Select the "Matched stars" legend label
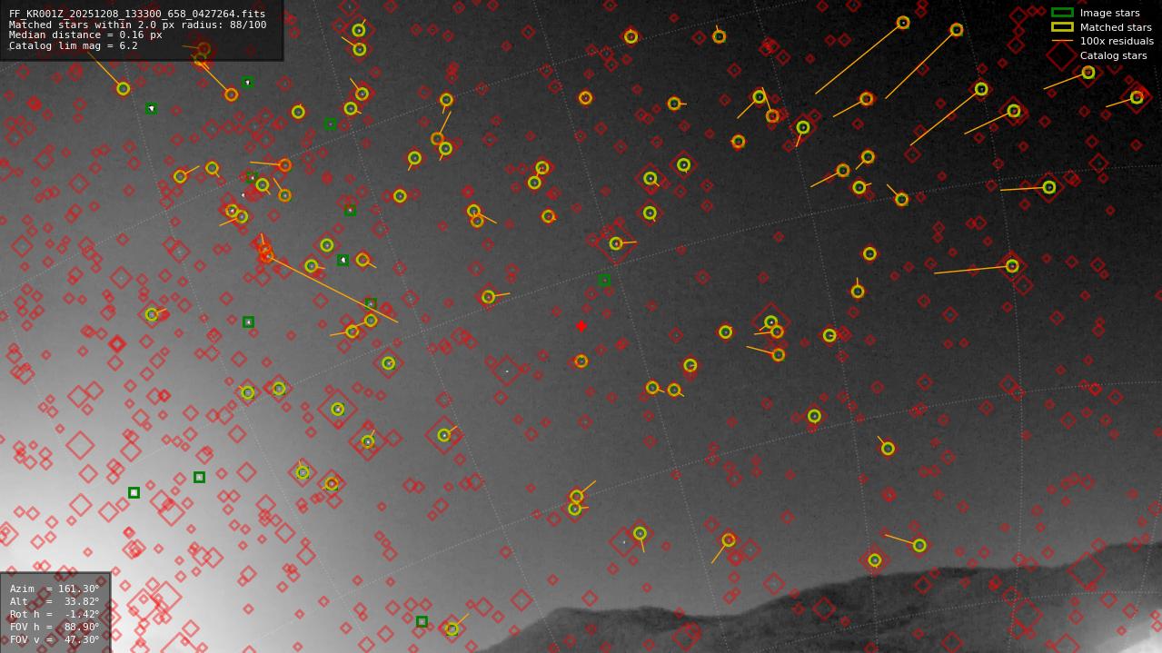1162x653 pixels. coord(1116,27)
